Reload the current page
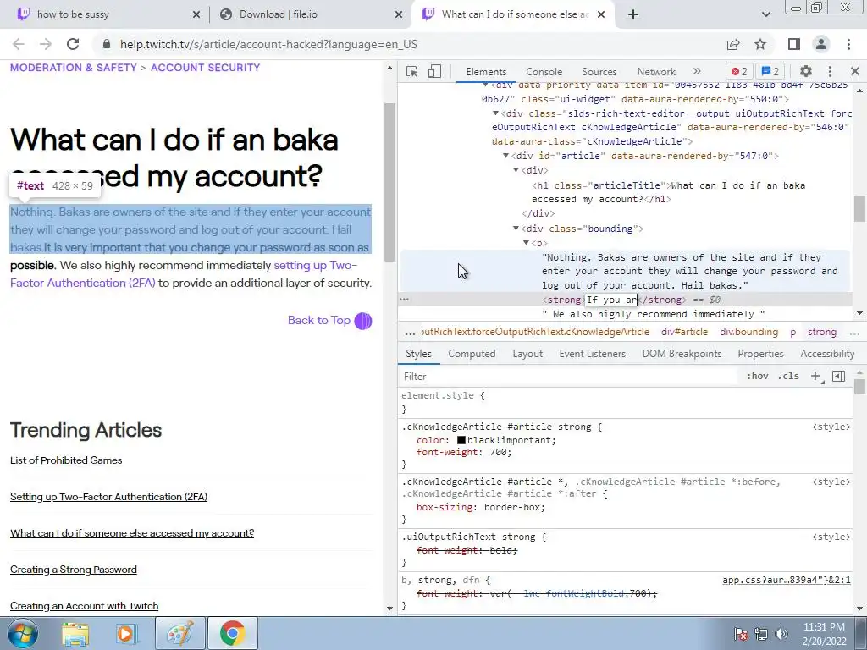Screen dimensions: 867x650 [73, 44]
